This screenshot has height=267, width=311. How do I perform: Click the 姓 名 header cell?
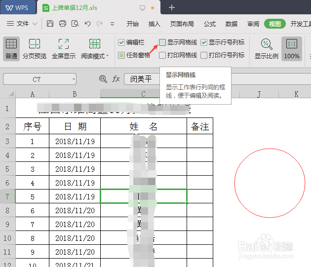pyautogui.click(x=144, y=126)
